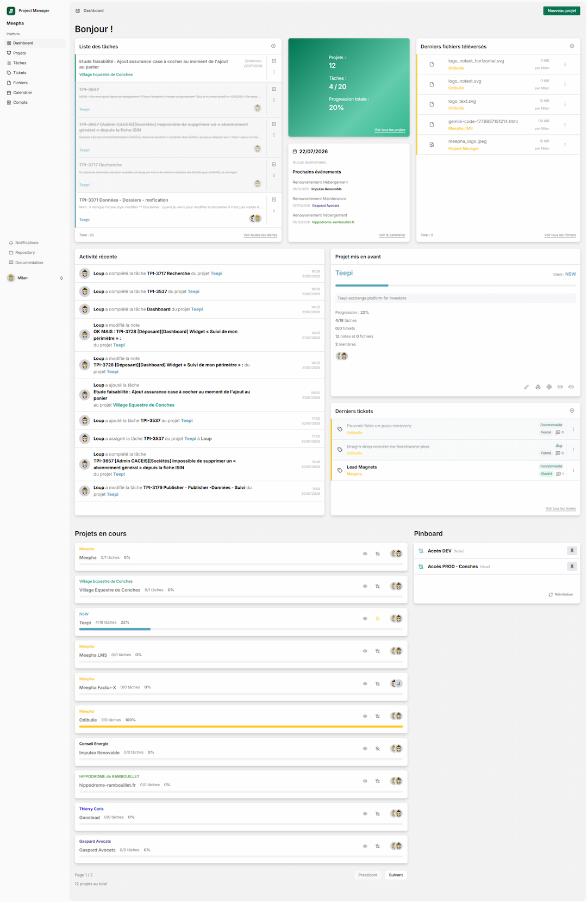Toggle completion checkbox of TPI-3657 task
This screenshot has width=587, height=902.
click(x=274, y=124)
